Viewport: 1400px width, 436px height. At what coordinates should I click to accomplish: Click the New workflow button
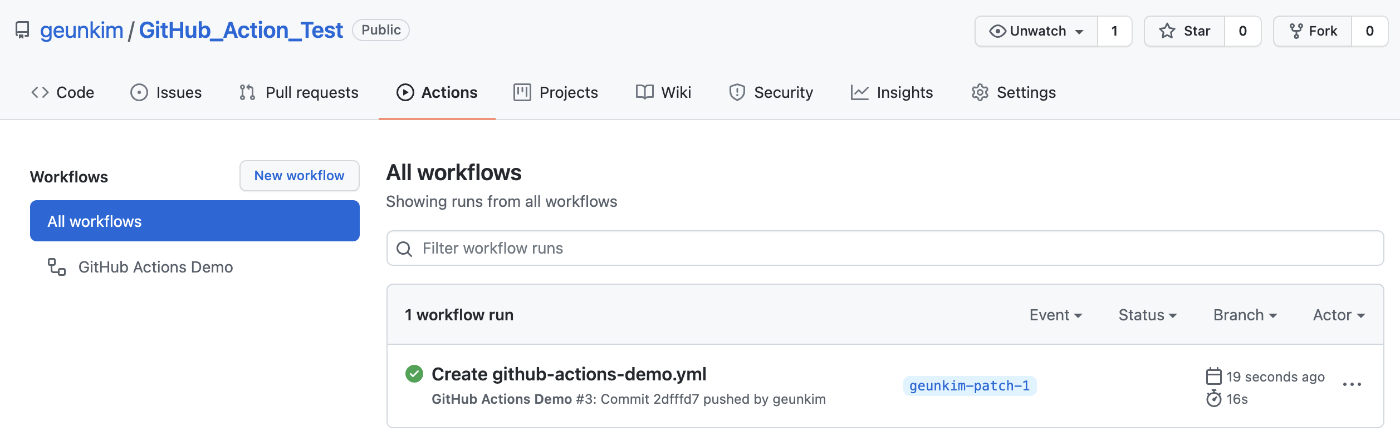click(x=300, y=176)
